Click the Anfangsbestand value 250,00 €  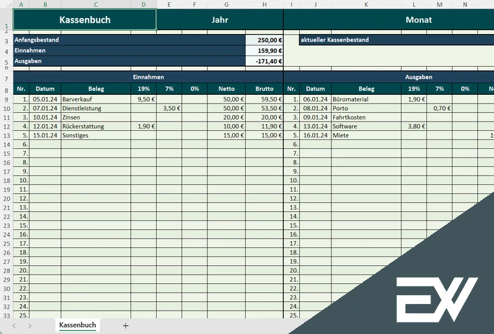pos(264,40)
